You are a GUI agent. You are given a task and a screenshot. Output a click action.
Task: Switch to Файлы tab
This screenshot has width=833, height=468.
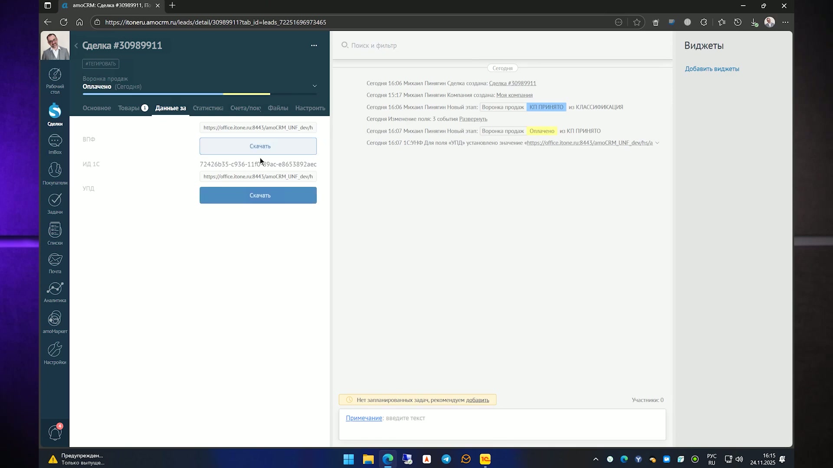coord(278,108)
